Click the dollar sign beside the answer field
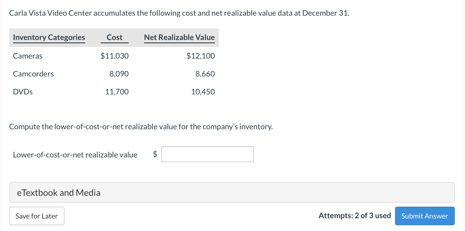Viewport: 465px width, 231px height. 155,155
